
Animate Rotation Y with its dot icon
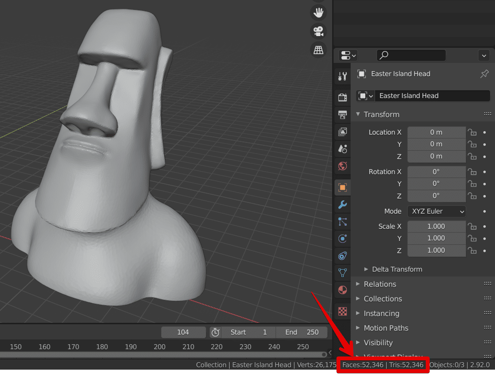click(485, 184)
